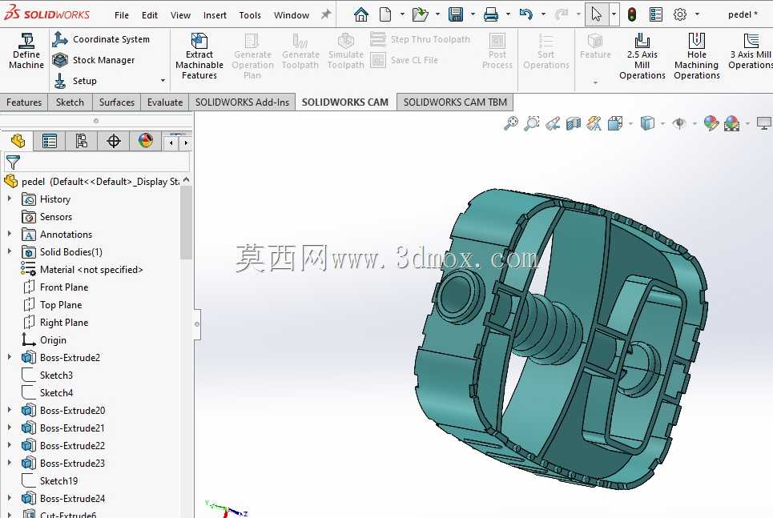Viewport: 773px width, 518px height.
Task: Switch to the PropertyManager tab
Action: click(x=50, y=141)
